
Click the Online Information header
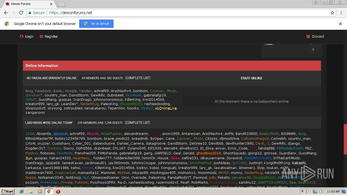pyautogui.click(x=172, y=66)
